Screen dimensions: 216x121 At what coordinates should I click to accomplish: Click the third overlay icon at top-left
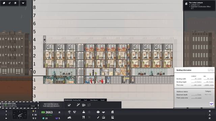coord(15,3)
